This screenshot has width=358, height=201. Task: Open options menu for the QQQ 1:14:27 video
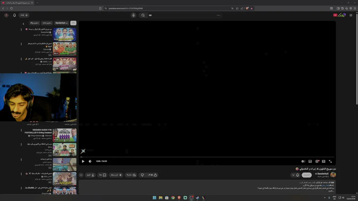tap(21, 174)
